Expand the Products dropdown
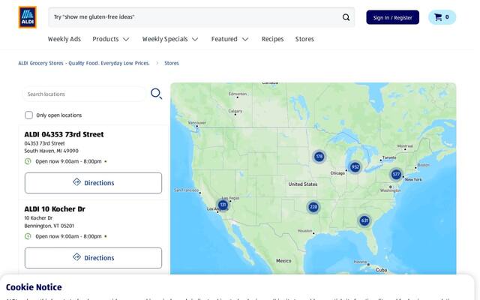 [111, 39]
